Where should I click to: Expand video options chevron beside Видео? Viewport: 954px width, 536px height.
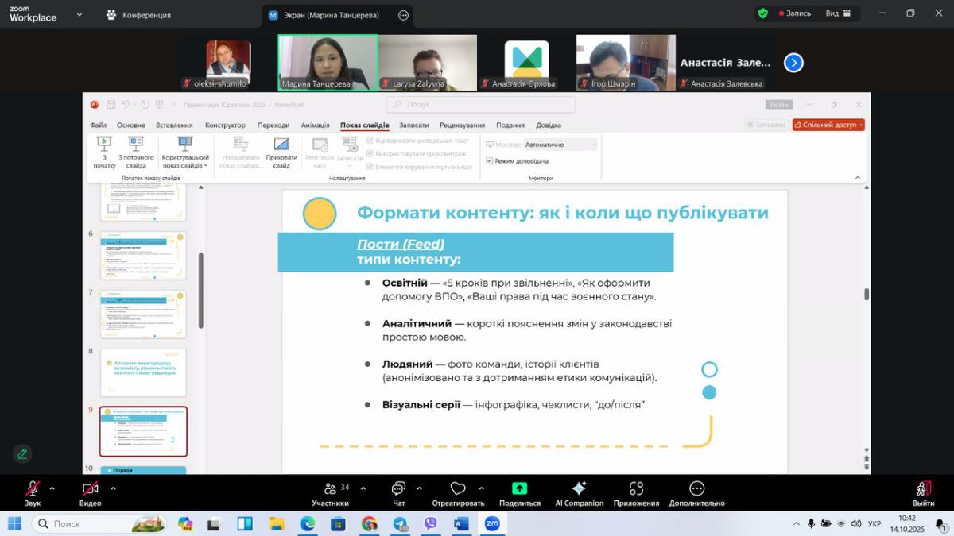coord(113,488)
